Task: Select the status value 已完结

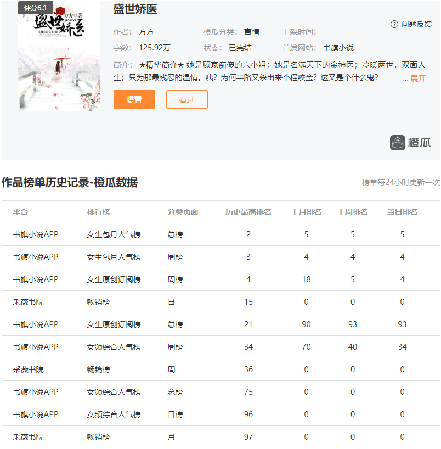Action: point(240,48)
